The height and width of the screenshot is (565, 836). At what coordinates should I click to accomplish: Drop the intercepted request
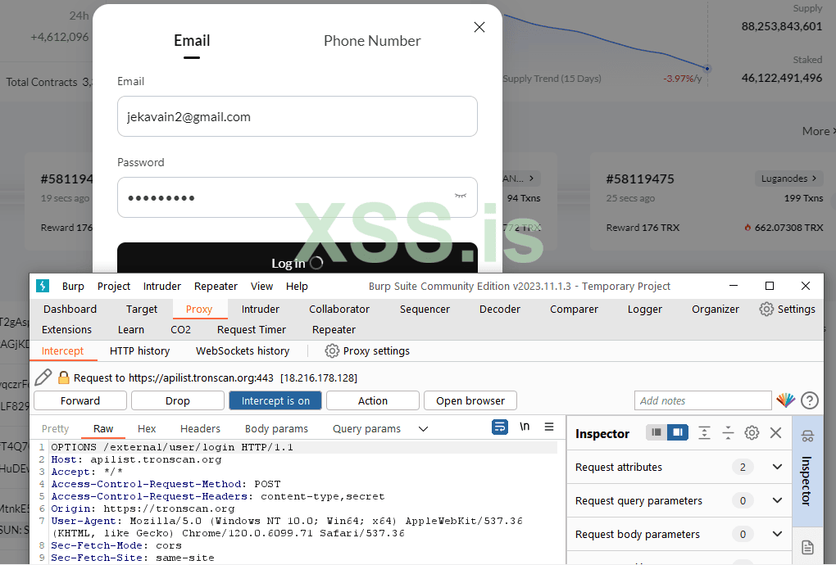pyautogui.click(x=178, y=400)
